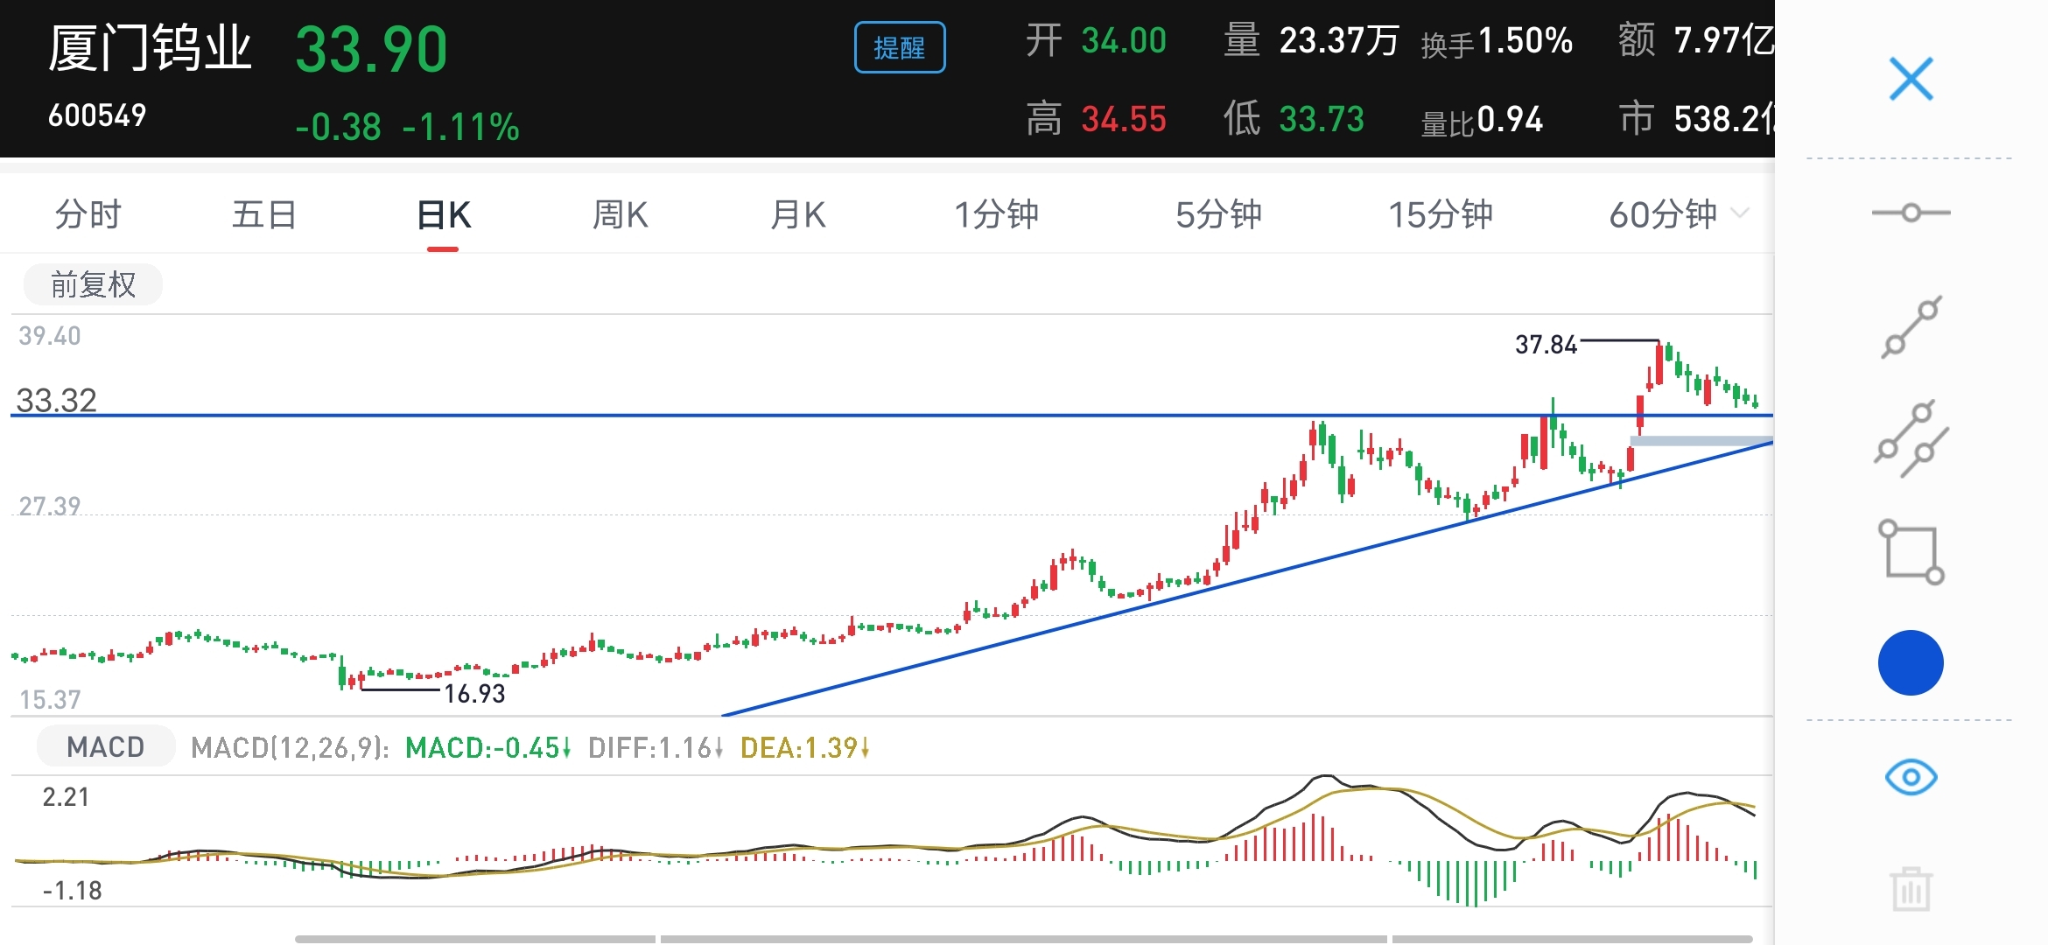Image resolution: width=2048 pixels, height=945 pixels.
Task: Open the 月K monthly chart tab
Action: [797, 214]
